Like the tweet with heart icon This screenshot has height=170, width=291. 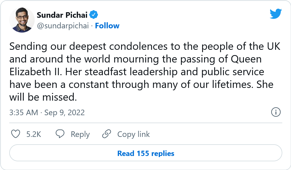click(x=16, y=134)
